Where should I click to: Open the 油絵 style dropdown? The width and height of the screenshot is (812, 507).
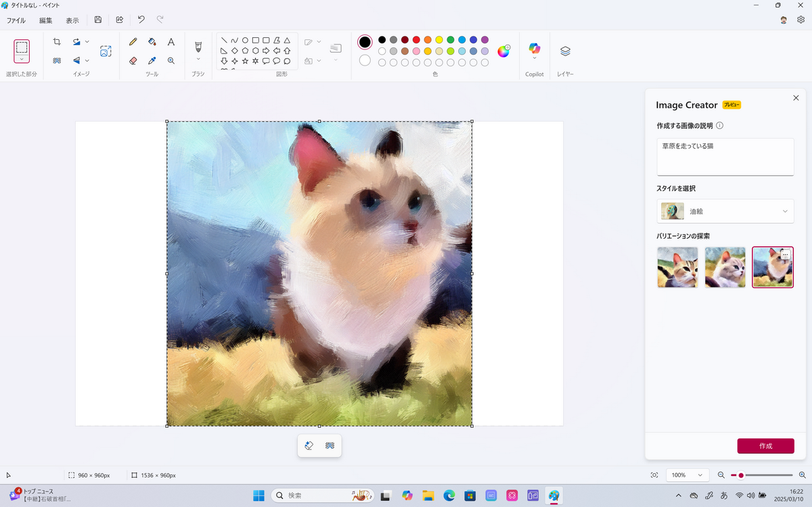725,211
